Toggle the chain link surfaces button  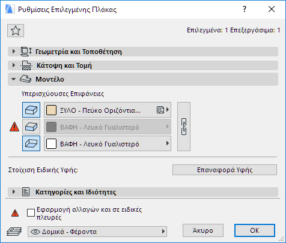(184, 127)
